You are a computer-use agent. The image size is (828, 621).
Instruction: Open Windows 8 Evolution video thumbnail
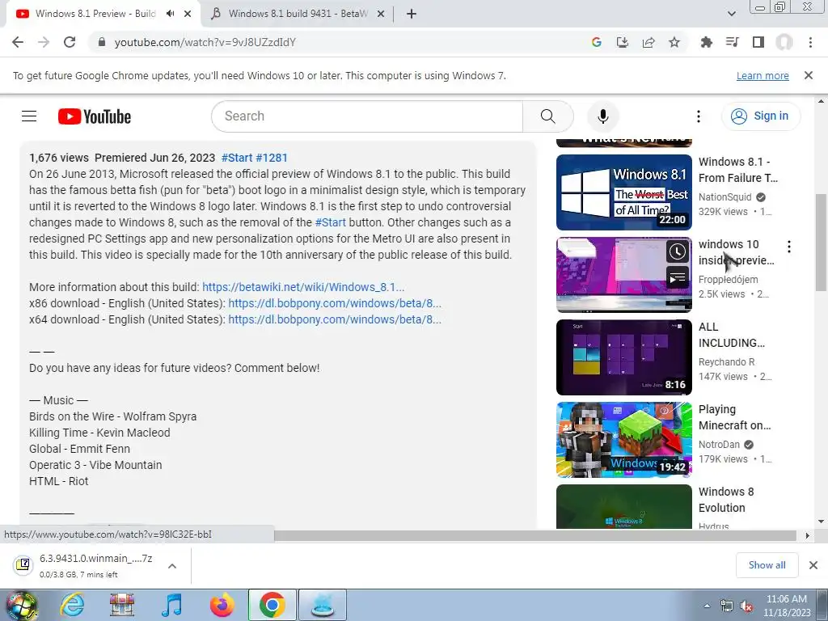coord(623,506)
